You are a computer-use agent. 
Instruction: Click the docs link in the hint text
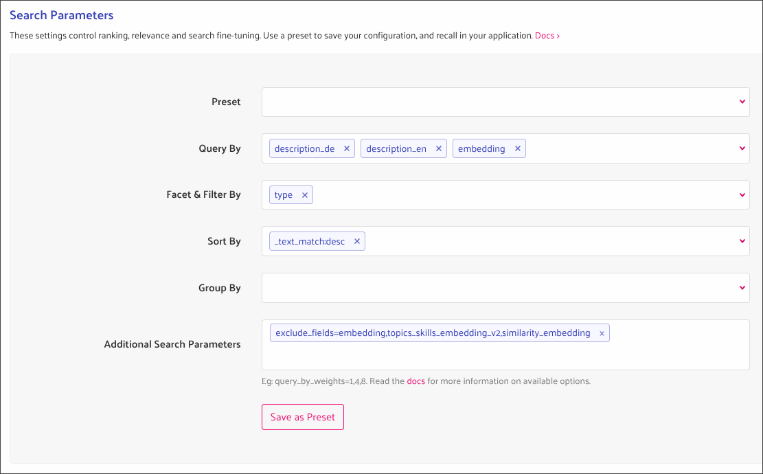tap(415, 381)
